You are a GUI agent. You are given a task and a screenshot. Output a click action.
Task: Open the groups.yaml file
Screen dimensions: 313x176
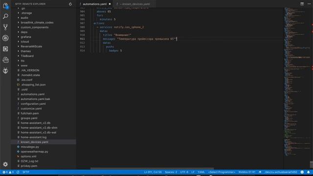tap(29, 118)
